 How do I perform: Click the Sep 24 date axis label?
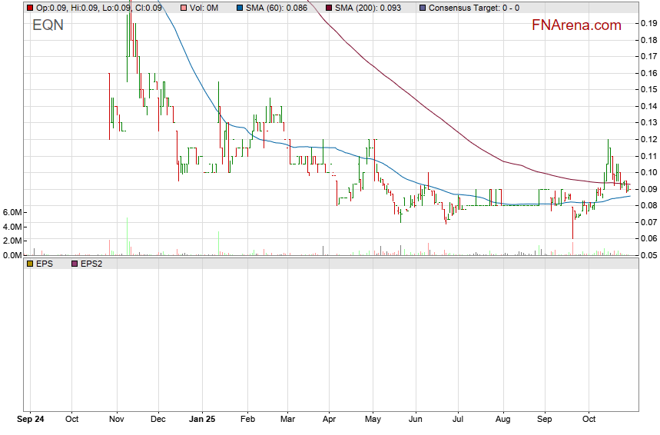pyautogui.click(x=32, y=420)
